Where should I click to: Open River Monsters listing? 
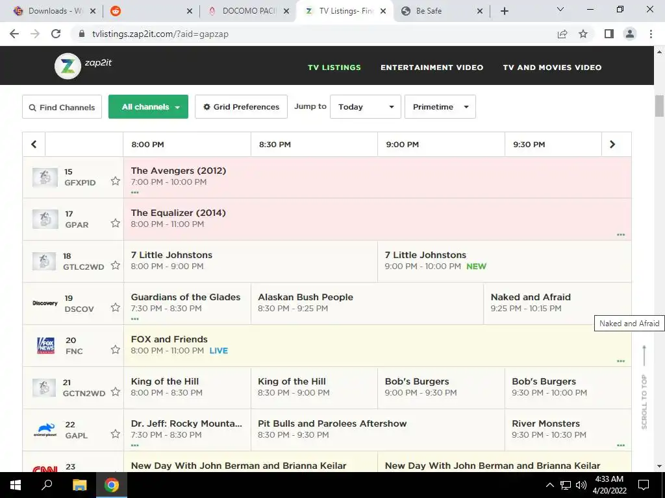tap(568, 430)
